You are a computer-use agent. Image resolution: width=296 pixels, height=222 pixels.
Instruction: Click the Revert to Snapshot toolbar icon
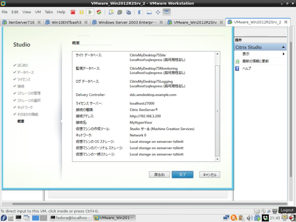pos(120,12)
